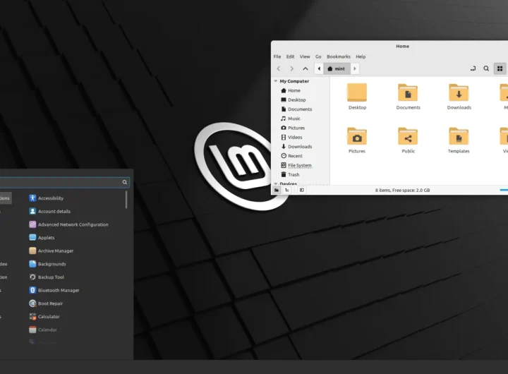
Task: Toggle location entry icon in toolbar
Action: click(473, 68)
